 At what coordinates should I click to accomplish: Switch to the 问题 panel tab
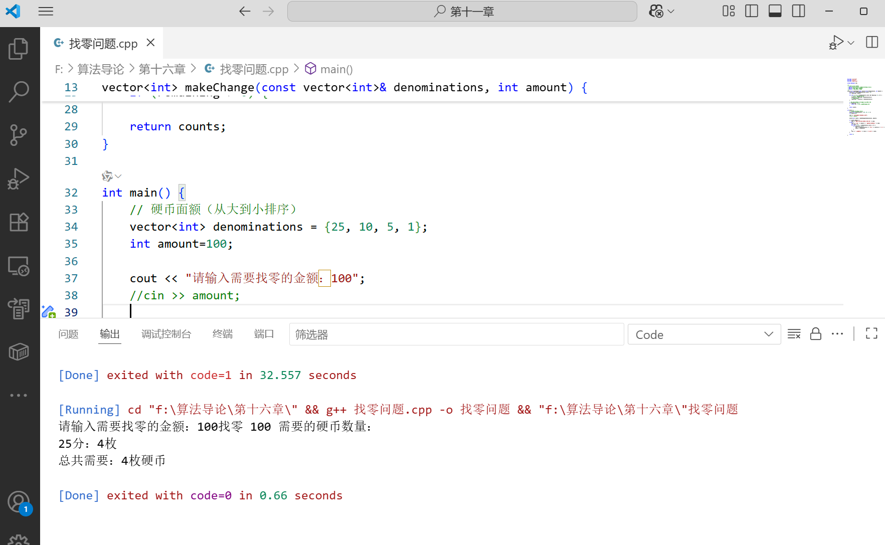(68, 334)
